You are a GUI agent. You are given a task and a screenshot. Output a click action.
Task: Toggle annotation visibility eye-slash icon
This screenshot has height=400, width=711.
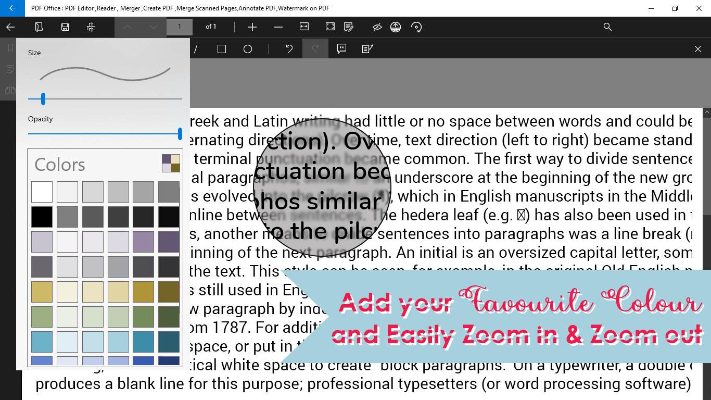click(x=377, y=27)
